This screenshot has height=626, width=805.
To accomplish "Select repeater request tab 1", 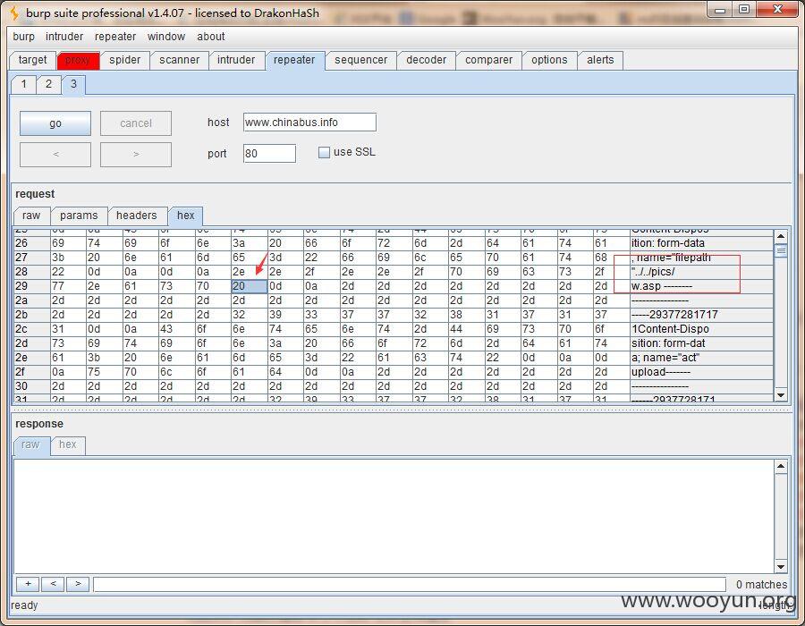I will coord(23,84).
